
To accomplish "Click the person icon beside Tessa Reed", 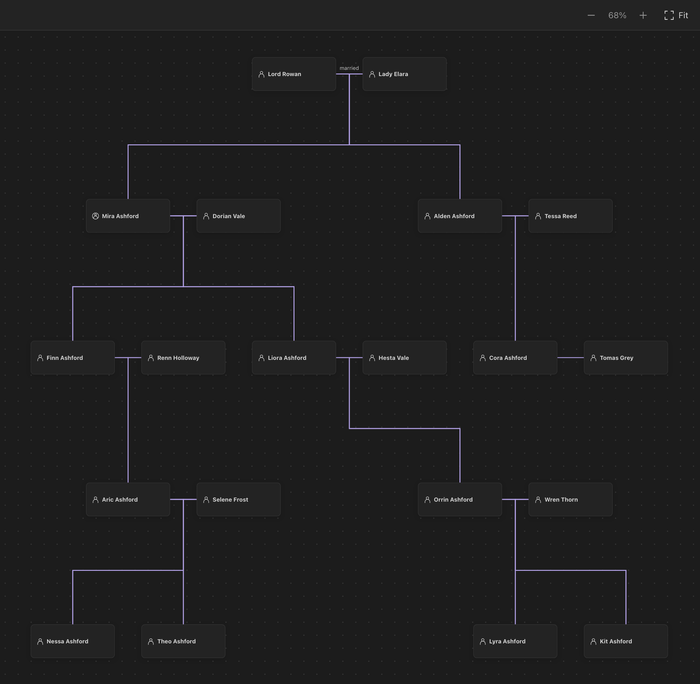I will point(538,216).
